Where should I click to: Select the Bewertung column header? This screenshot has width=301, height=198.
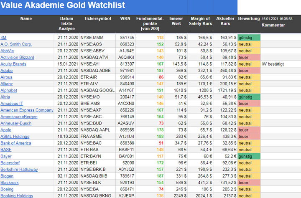coord(249,19)
